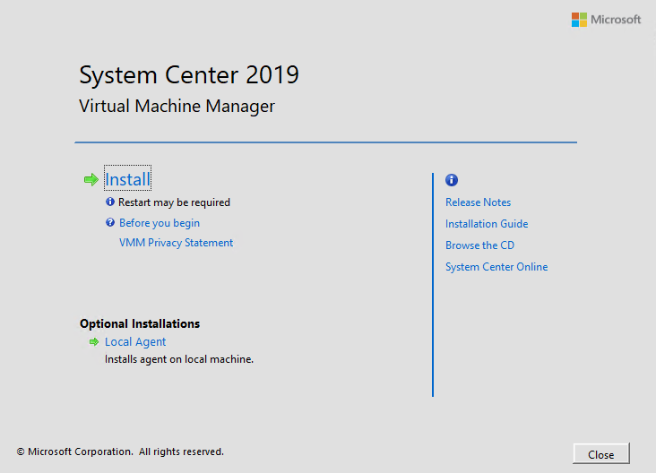Click the Restart may be required text
Screen dimensions: 656x473
(174, 202)
